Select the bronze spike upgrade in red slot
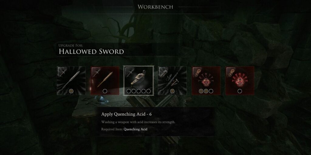The height and width of the screenshot is (155, 311). coord(105,81)
